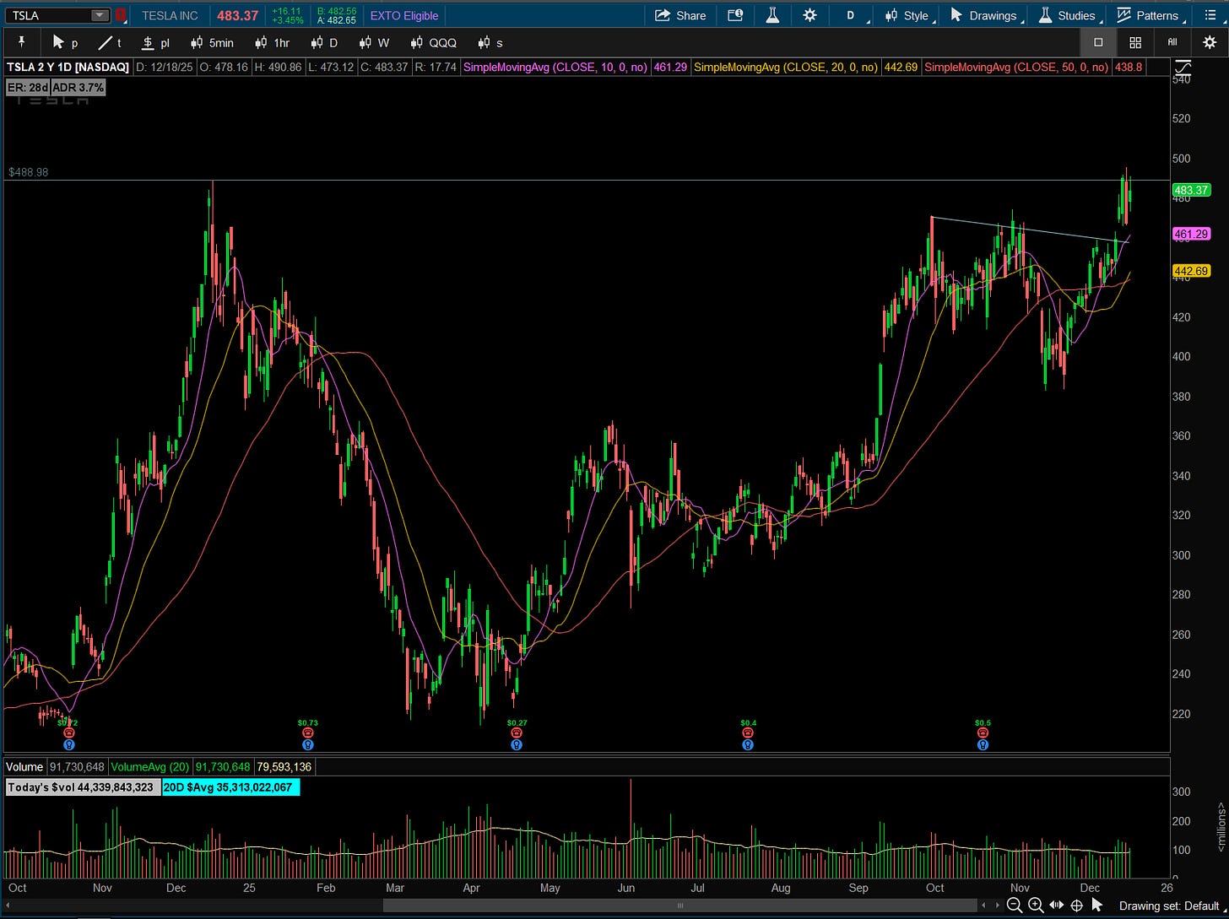Select the grid chart layout icon
1229x919 pixels.
[1135, 42]
